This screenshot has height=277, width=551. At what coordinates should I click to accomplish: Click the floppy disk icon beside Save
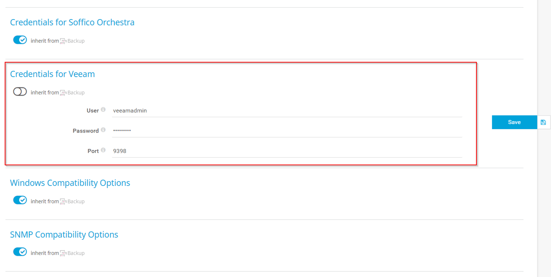click(543, 122)
